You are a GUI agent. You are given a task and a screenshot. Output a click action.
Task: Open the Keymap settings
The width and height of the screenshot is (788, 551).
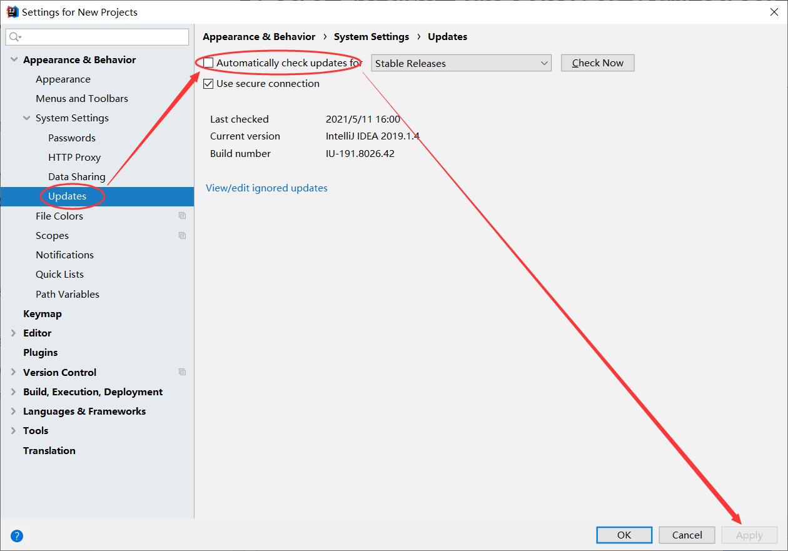click(43, 313)
